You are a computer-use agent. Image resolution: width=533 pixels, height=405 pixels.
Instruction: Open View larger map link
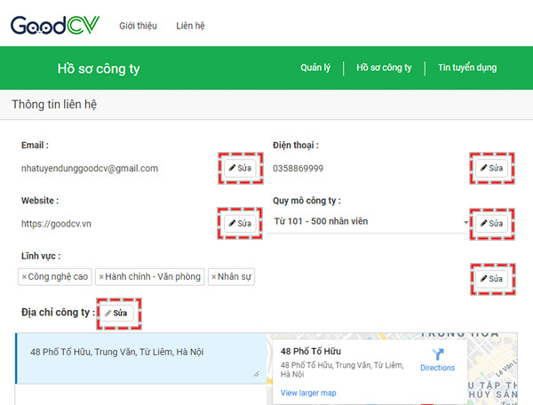(x=308, y=393)
